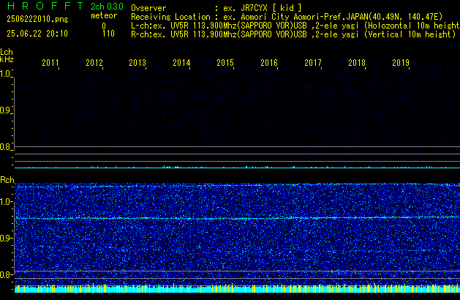Click the Lch channel label
The height and width of the screenshot is (300, 460).
tap(7, 52)
